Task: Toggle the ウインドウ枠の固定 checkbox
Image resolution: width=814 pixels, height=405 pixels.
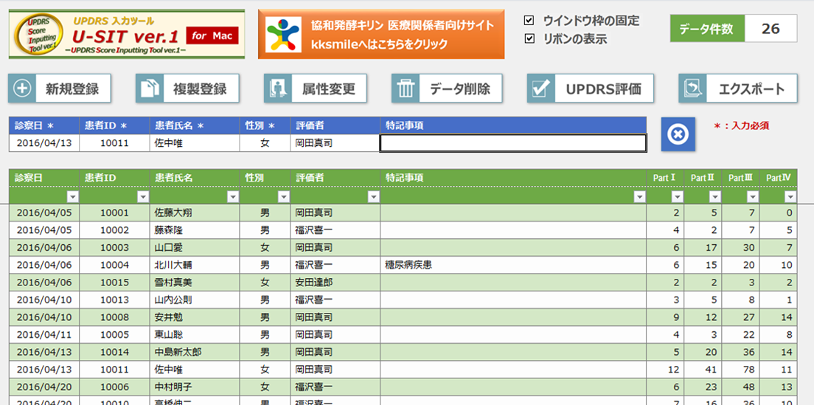Action: click(x=529, y=21)
